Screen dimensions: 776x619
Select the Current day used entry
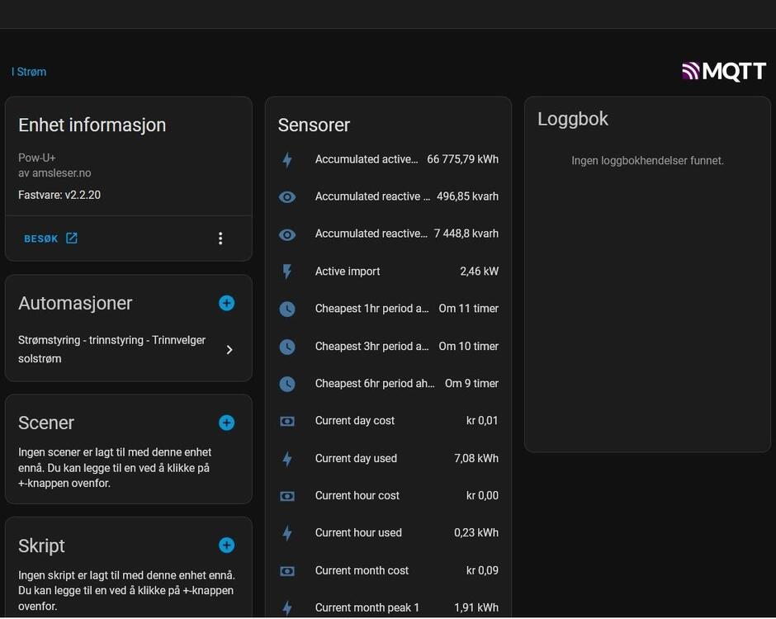coord(388,459)
